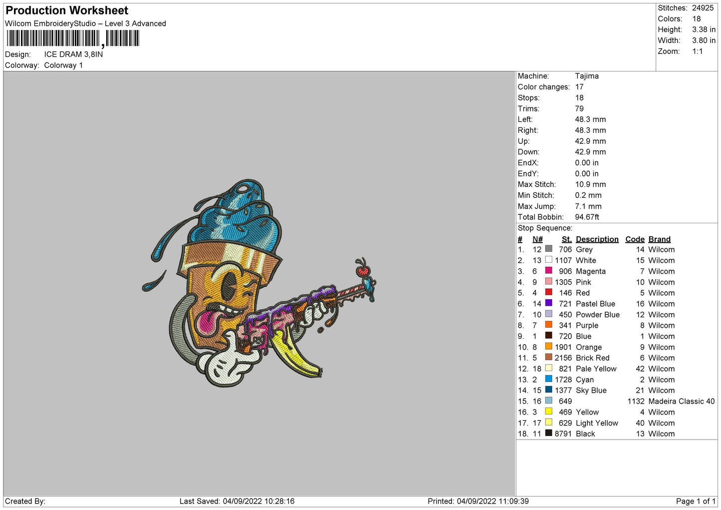Choose the Cyan thread swatch
The image size is (721, 510).
[x=549, y=379]
